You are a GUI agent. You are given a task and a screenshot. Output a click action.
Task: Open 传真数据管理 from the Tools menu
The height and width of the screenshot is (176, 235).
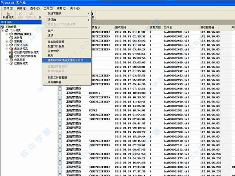click(x=58, y=41)
